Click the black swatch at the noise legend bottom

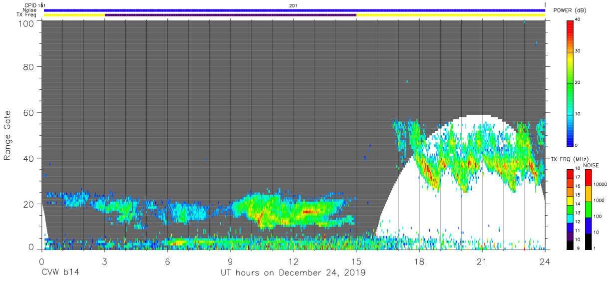click(x=588, y=241)
